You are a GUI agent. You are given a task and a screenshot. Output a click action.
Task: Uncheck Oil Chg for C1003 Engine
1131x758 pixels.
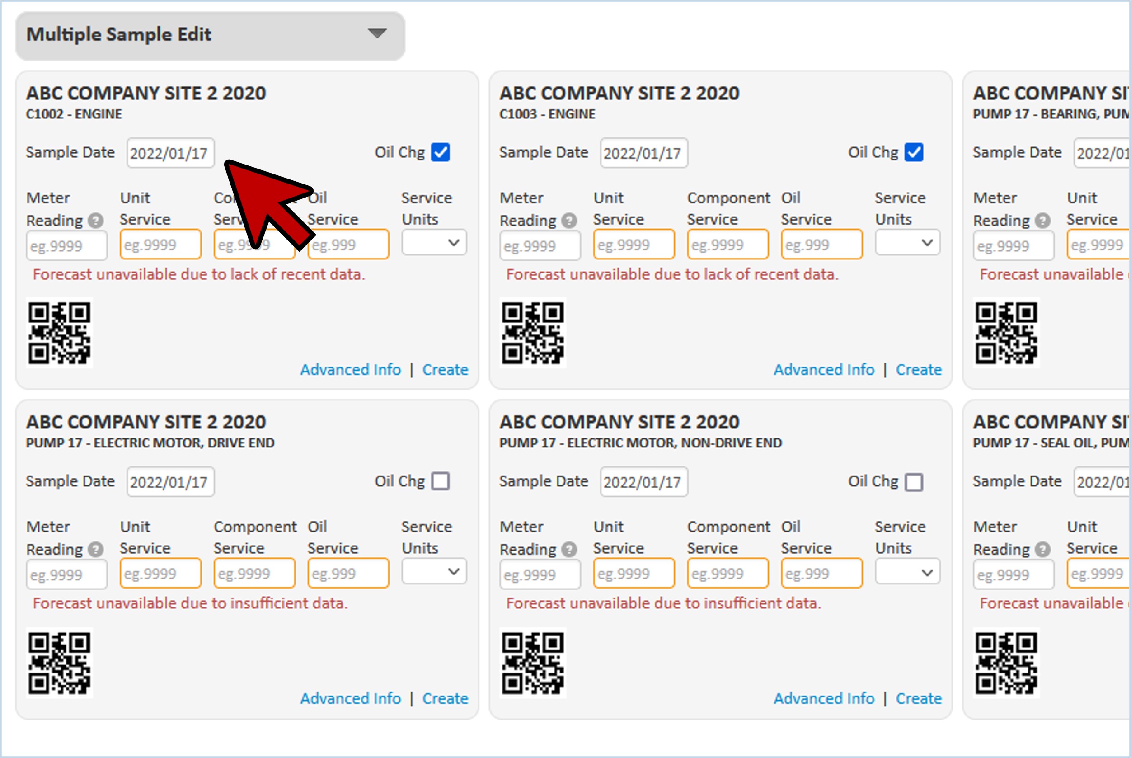(x=914, y=152)
